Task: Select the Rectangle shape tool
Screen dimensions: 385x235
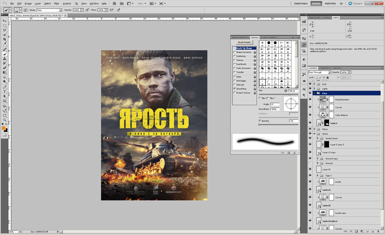Action: click(x=5, y=101)
